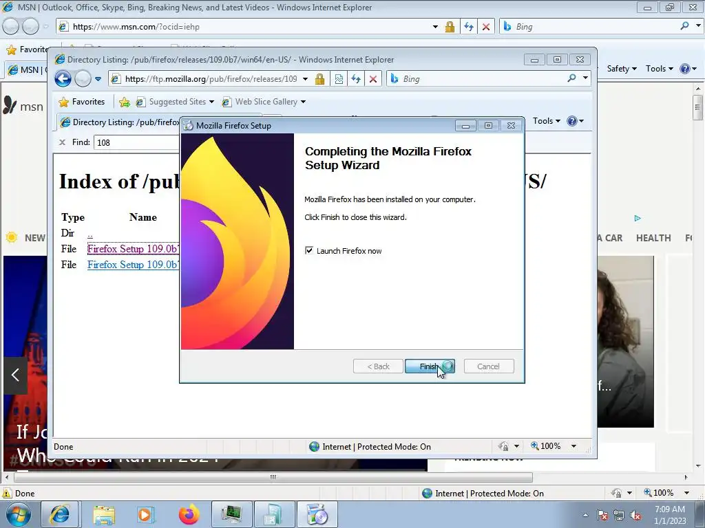
Task: Open zoom dropdown in MSN status bar
Action: click(x=686, y=493)
